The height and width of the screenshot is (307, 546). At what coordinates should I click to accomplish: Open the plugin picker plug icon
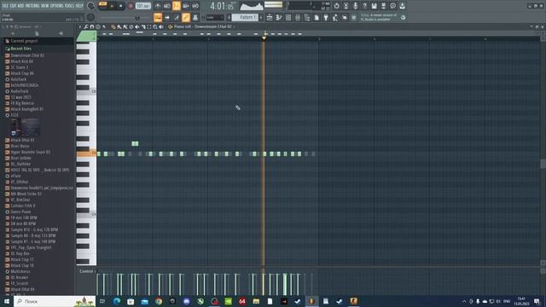(x=326, y=17)
